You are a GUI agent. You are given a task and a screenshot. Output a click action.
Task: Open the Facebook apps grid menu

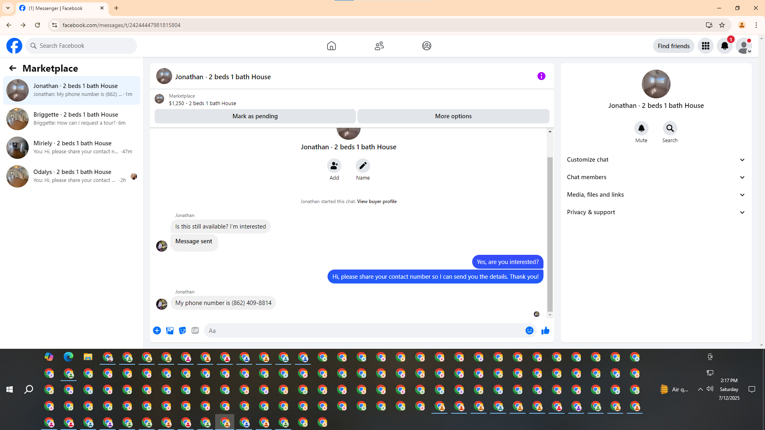point(705,46)
